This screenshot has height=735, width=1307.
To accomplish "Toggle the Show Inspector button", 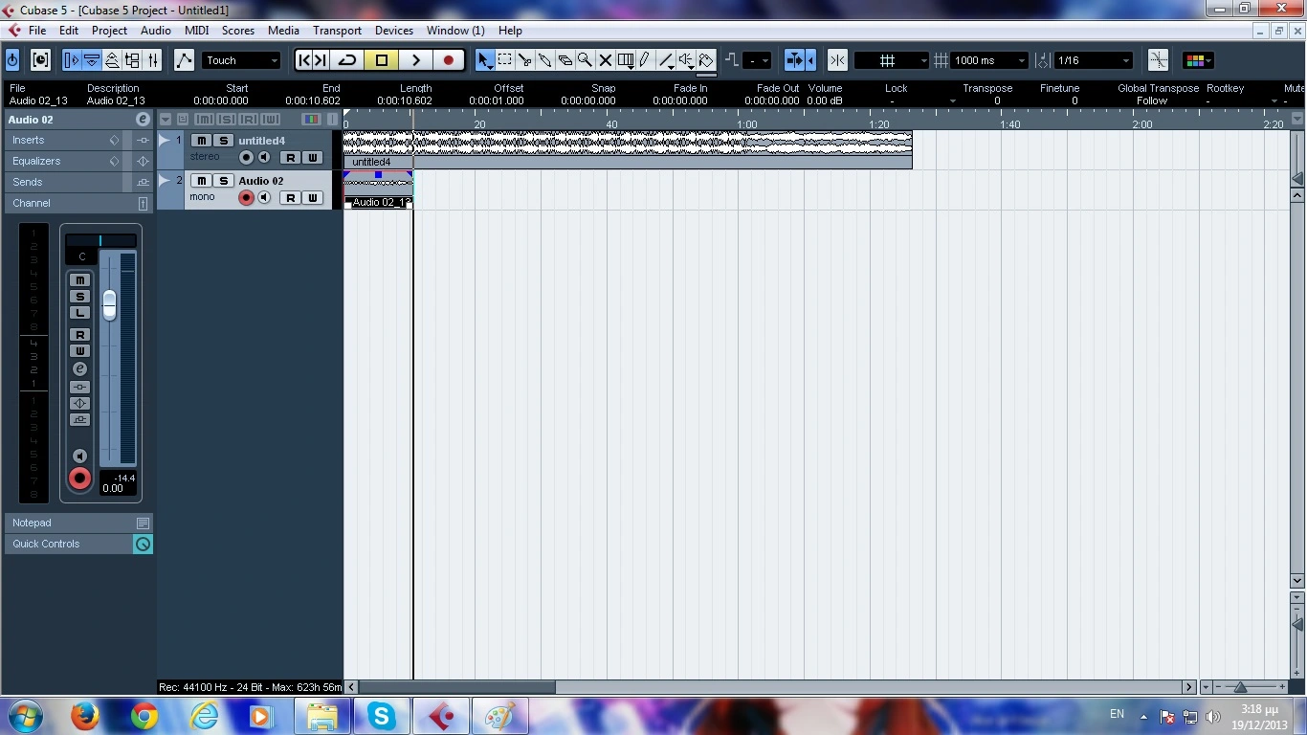I will click(72, 60).
